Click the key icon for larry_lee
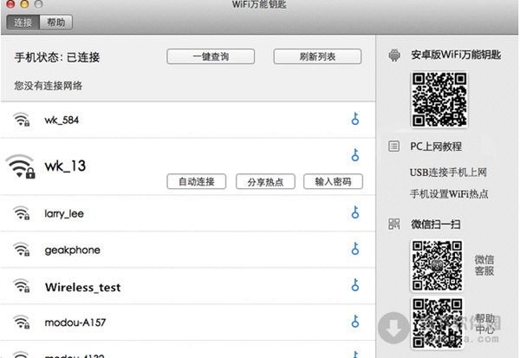The height and width of the screenshot is (358, 520). pyautogui.click(x=354, y=212)
